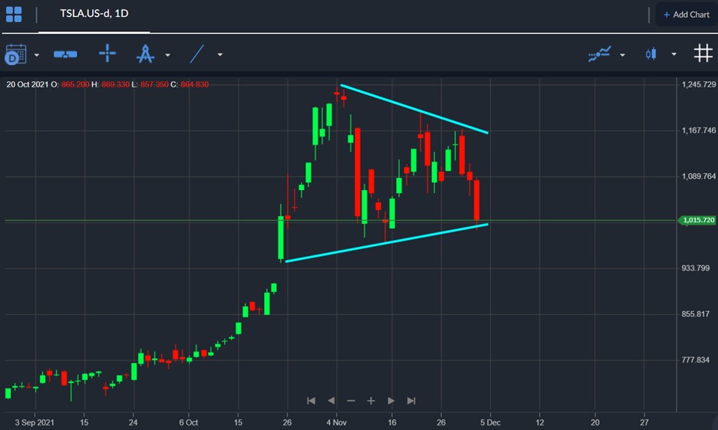The image size is (718, 430).
Task: Select the lower cyan trend line
Action: [x=387, y=243]
